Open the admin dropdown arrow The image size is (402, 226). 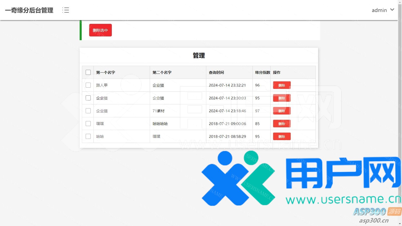pos(392,10)
